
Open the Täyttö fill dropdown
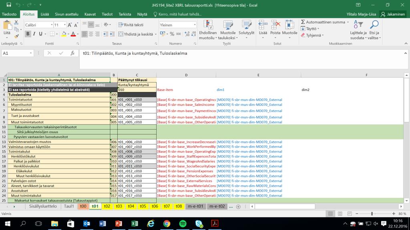click(310, 29)
